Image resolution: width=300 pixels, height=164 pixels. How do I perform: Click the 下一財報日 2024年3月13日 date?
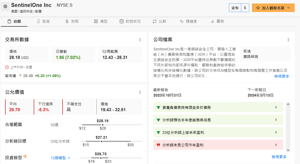pyautogui.click(x=260, y=95)
